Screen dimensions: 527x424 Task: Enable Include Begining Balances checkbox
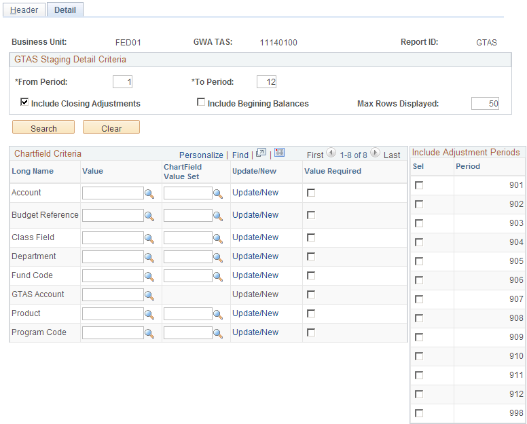click(200, 102)
